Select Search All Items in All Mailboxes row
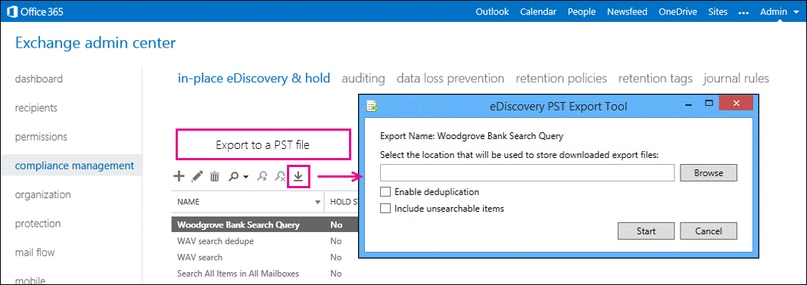Viewport: 807px width, 285px height. coord(265,274)
